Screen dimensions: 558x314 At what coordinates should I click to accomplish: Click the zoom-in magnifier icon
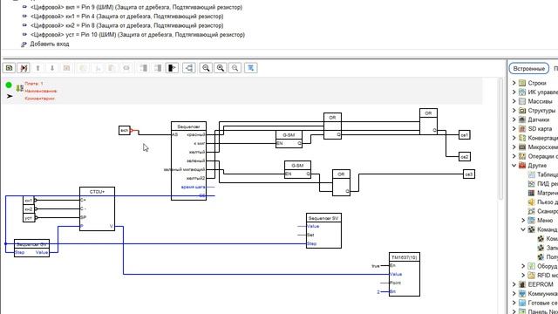click(221, 68)
